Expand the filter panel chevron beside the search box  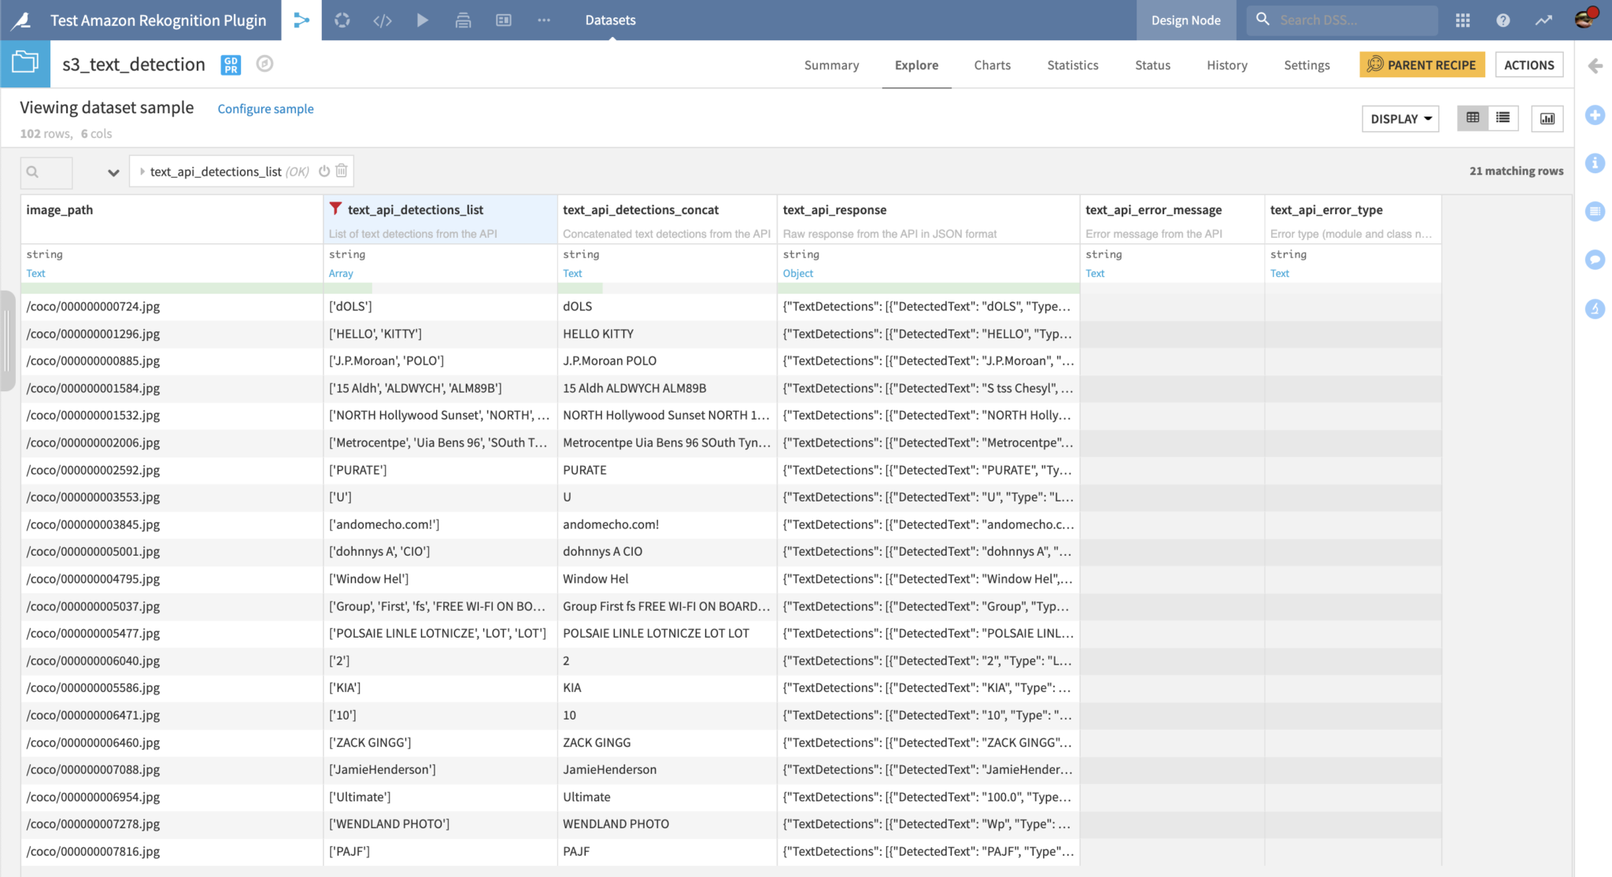[x=113, y=172]
